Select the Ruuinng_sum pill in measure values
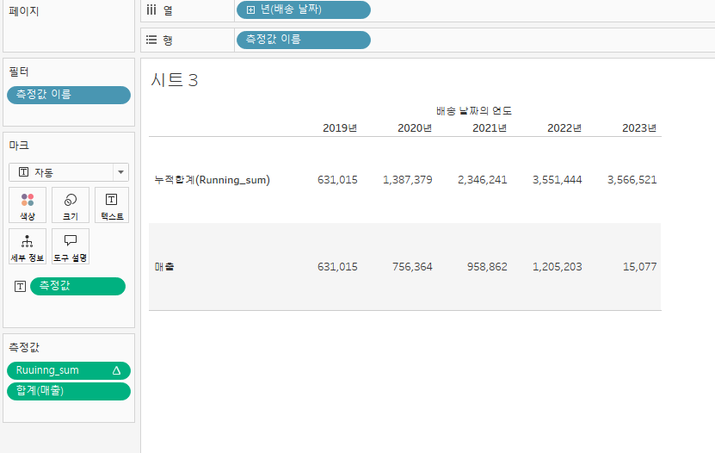The height and width of the screenshot is (453, 715). coord(69,370)
